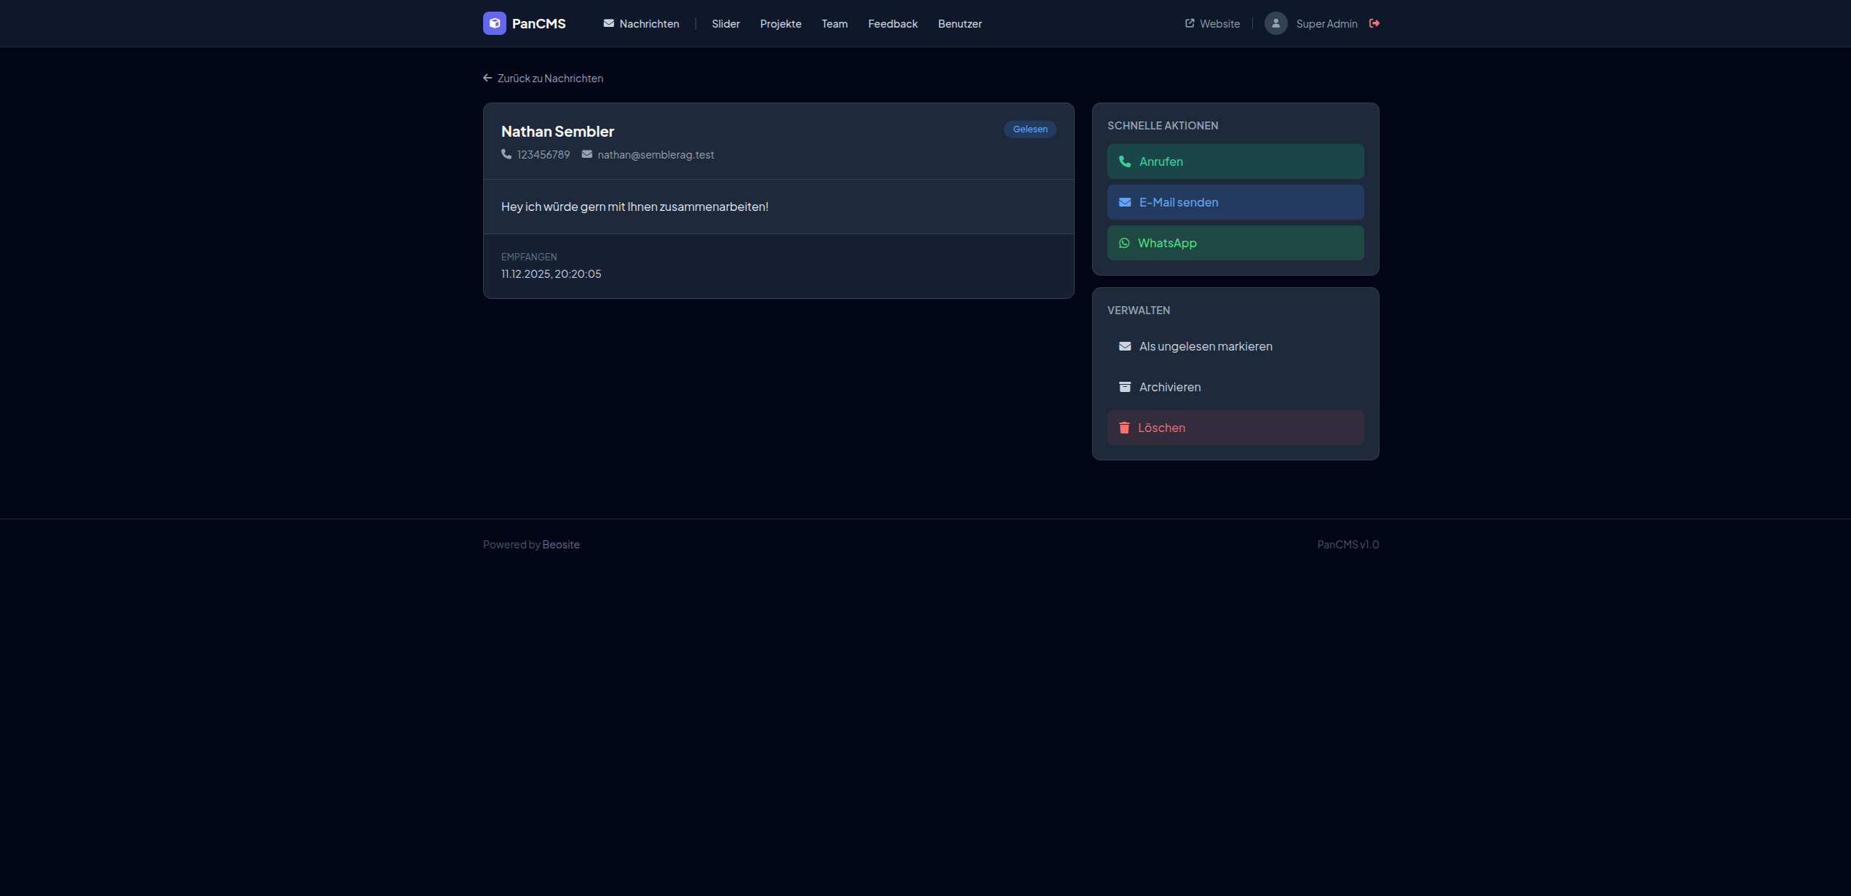This screenshot has width=1851, height=896.
Task: Open the Projekte section
Action: 780,23
